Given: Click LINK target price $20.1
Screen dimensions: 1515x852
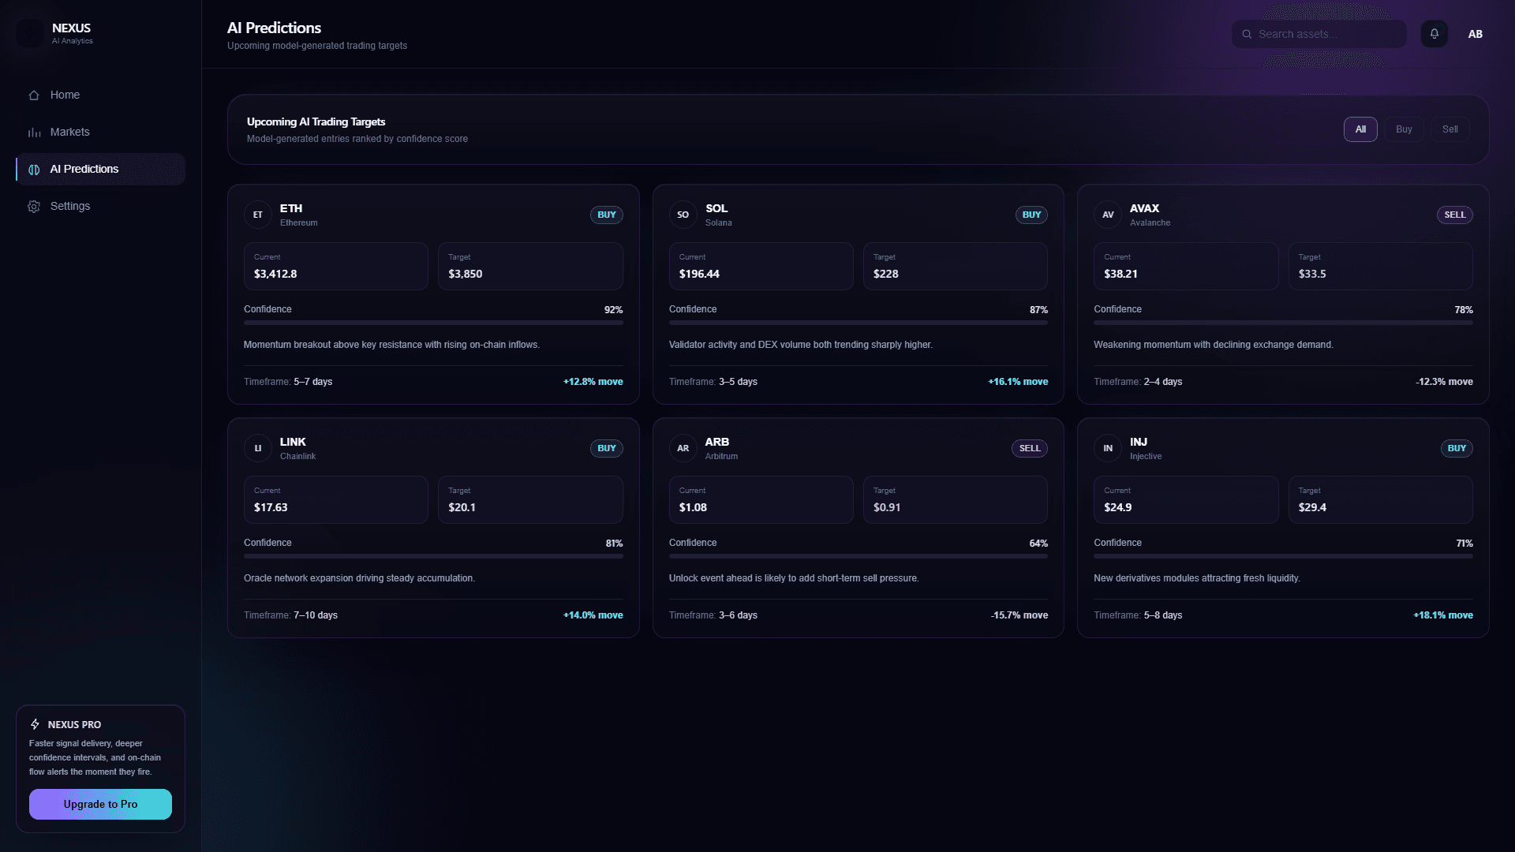Looking at the screenshot, I should click(x=462, y=507).
